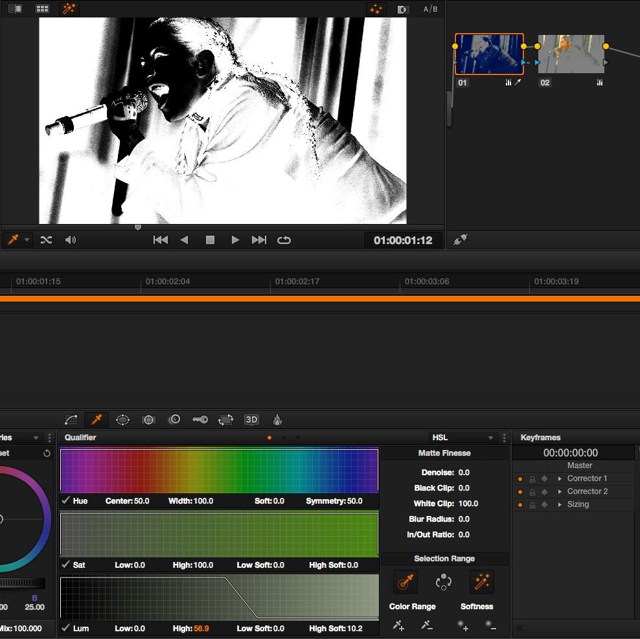Screen dimensions: 640x639
Task: Open the Qualifier palette options menu
Action: (504, 438)
